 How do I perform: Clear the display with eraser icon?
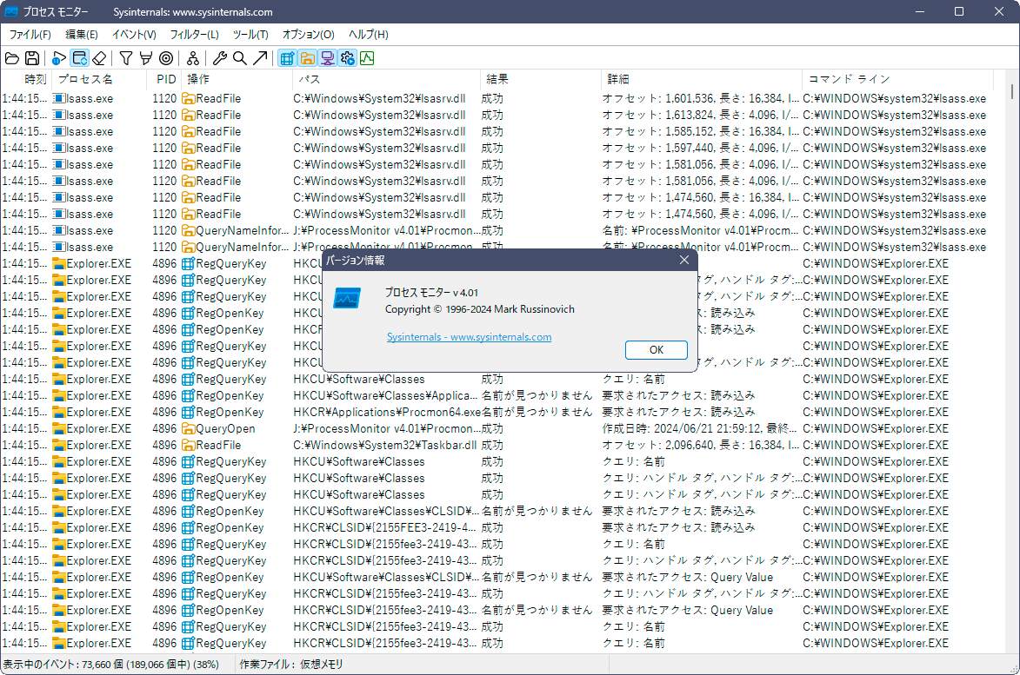coord(99,58)
